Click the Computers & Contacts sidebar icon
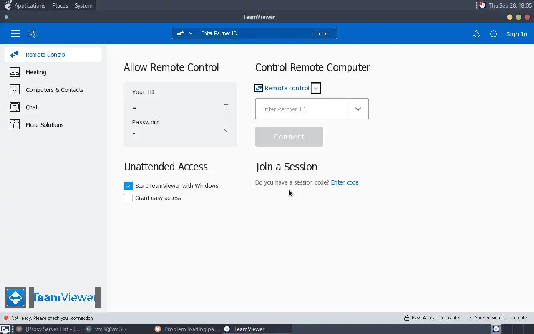Screen dimensions: 534x334 tap(15, 89)
